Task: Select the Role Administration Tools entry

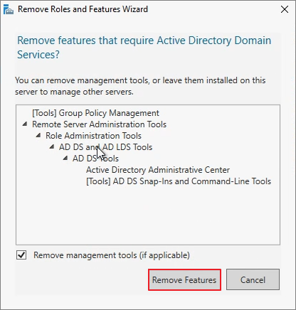Action: click(x=93, y=136)
